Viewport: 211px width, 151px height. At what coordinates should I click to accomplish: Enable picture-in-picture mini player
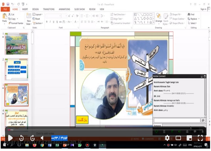pos(189,138)
